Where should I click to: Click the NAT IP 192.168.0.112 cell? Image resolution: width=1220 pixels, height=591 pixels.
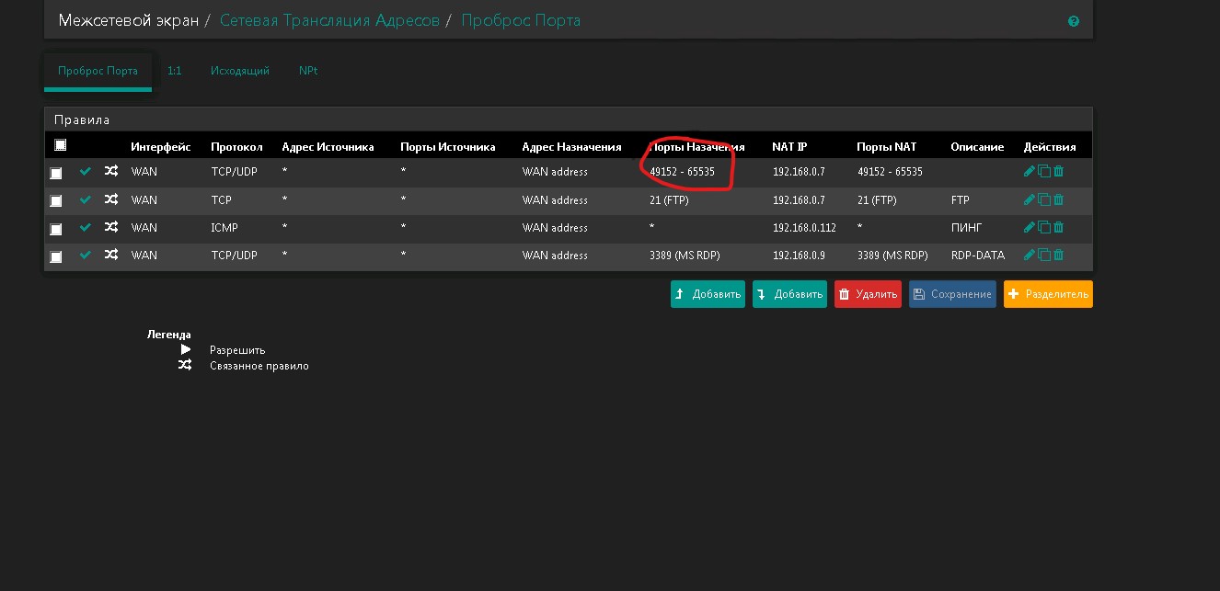(804, 228)
